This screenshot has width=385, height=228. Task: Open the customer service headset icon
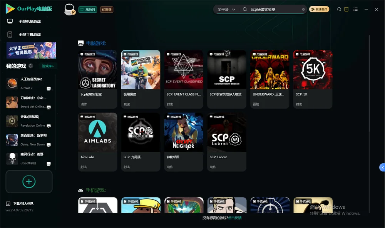coord(339,9)
